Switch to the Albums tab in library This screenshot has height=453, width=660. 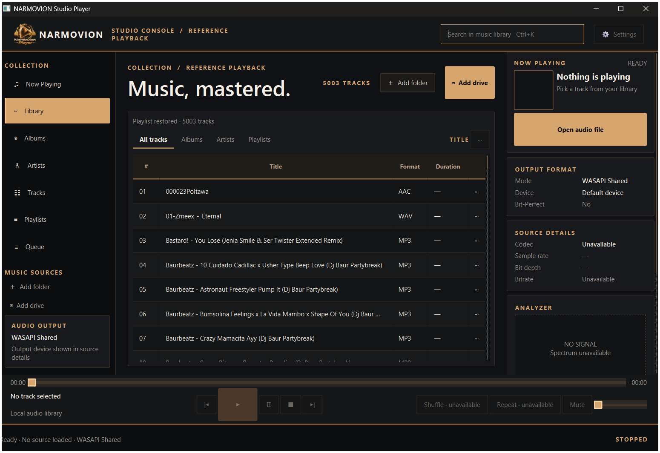coord(192,140)
